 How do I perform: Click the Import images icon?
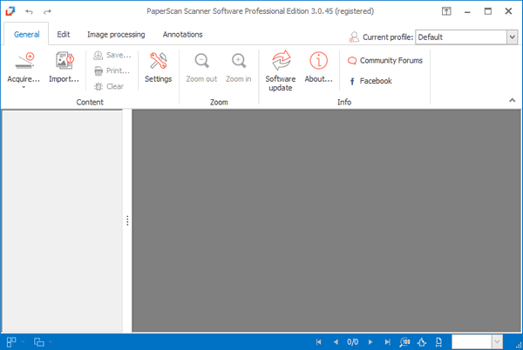tap(65, 61)
